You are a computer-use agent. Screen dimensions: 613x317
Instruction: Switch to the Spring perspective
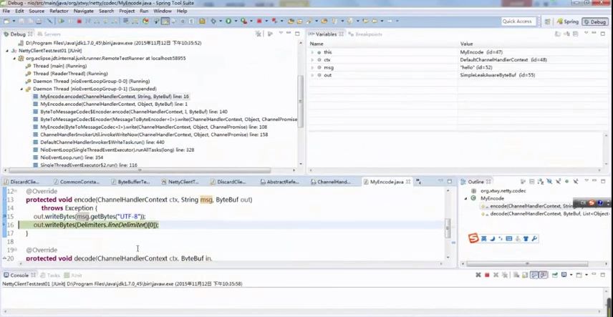click(567, 21)
